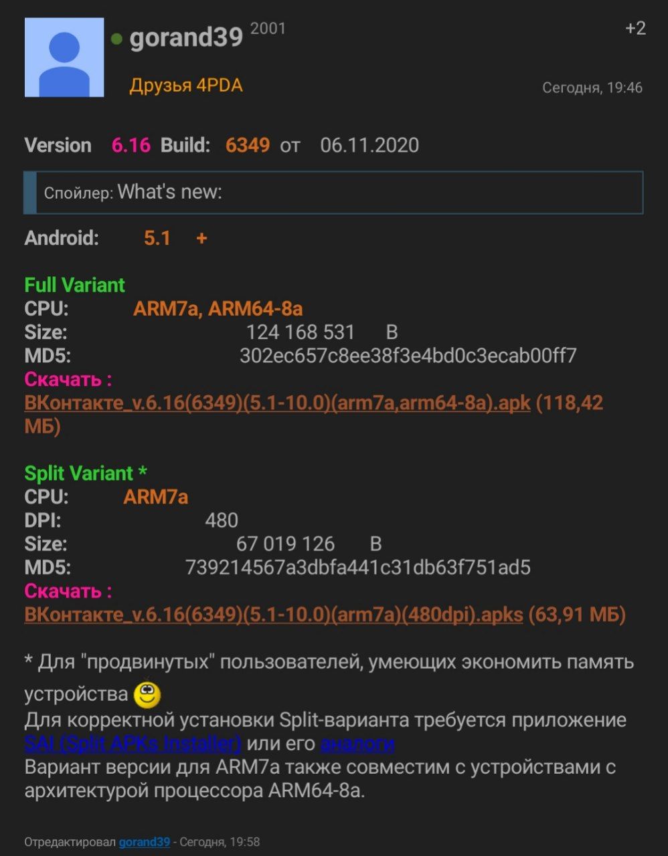This screenshot has height=856, width=668.
Task: Click the 'Full Variant' heading
Action: coord(75,286)
